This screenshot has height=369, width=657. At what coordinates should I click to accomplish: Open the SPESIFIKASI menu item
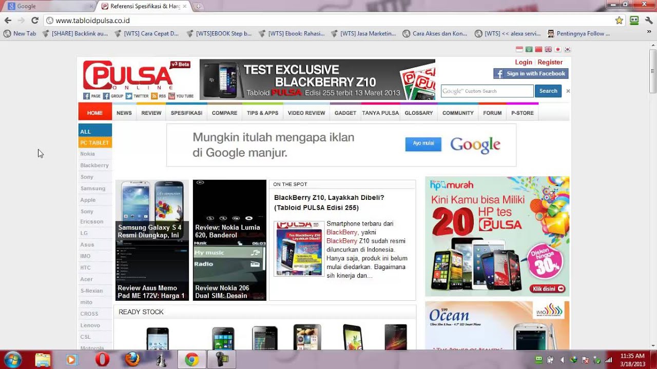186,113
